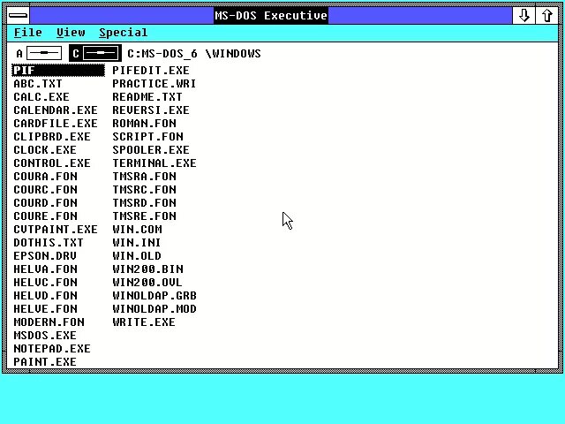Select WIN200.BIN file
The height and width of the screenshot is (424, 565).
pyautogui.click(x=147, y=269)
